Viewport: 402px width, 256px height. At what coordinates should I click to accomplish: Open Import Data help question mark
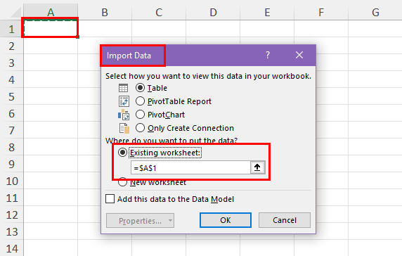pyautogui.click(x=268, y=55)
